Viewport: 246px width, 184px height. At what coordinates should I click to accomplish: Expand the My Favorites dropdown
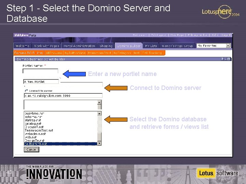pyautogui.click(x=228, y=46)
